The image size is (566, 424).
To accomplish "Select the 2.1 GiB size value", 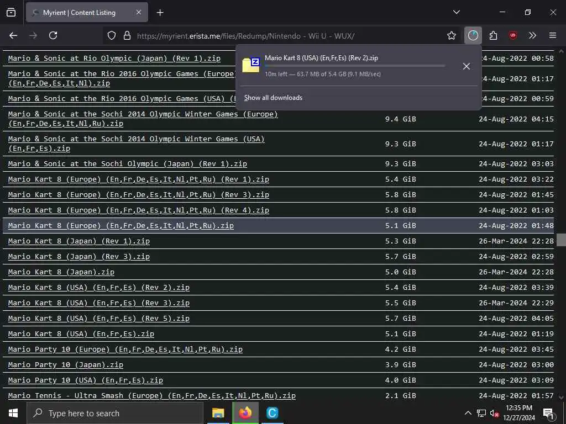I will point(400,396).
